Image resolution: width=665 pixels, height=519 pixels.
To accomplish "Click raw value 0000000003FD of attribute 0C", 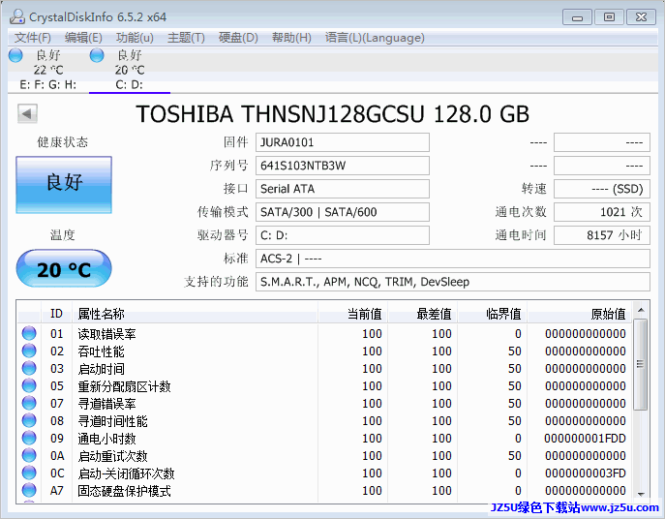I will point(586,473).
